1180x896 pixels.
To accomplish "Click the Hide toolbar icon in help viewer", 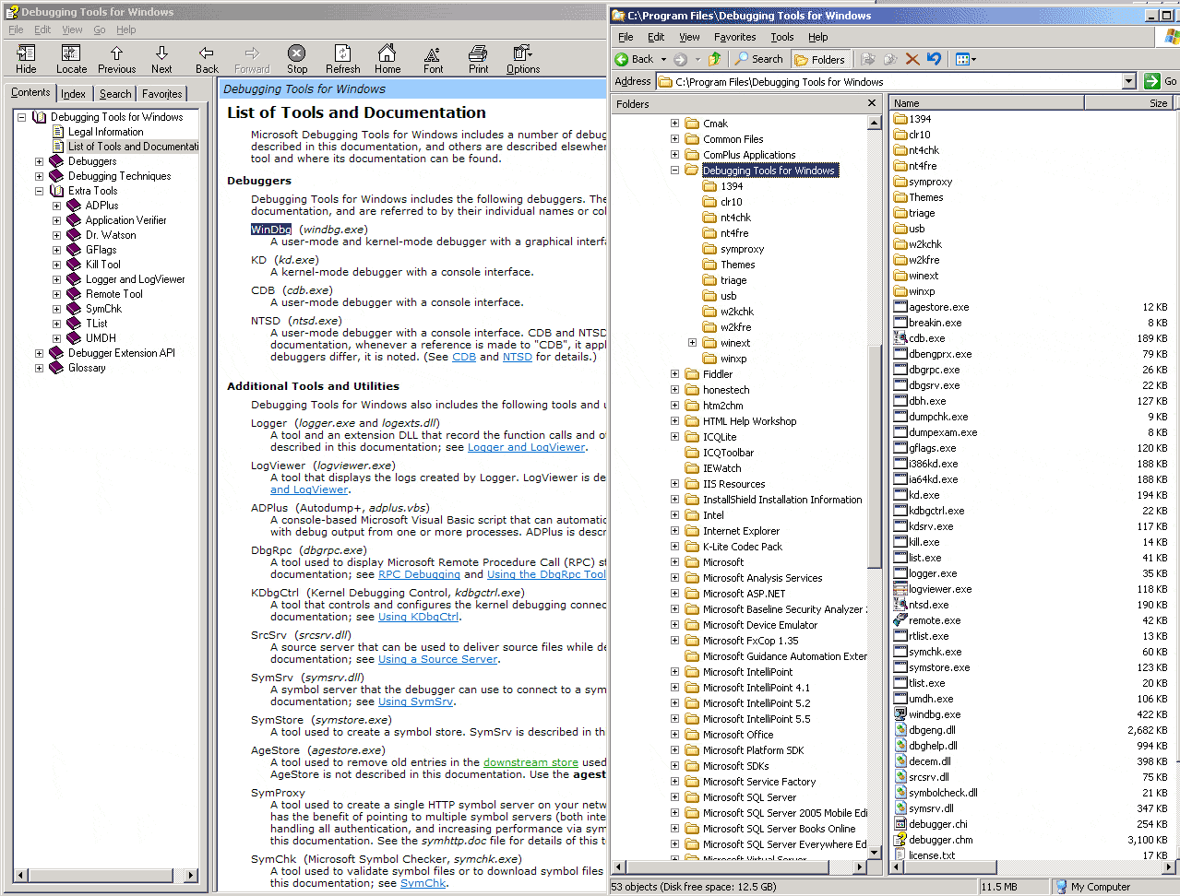I will (26, 59).
